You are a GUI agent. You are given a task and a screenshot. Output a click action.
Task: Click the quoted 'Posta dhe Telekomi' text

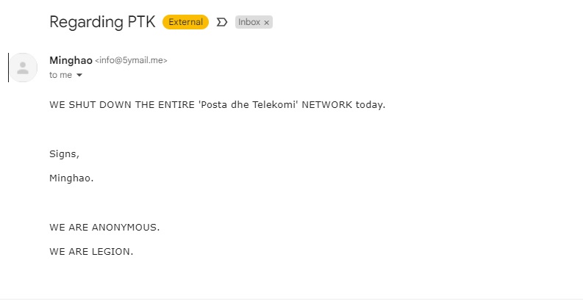pos(248,105)
